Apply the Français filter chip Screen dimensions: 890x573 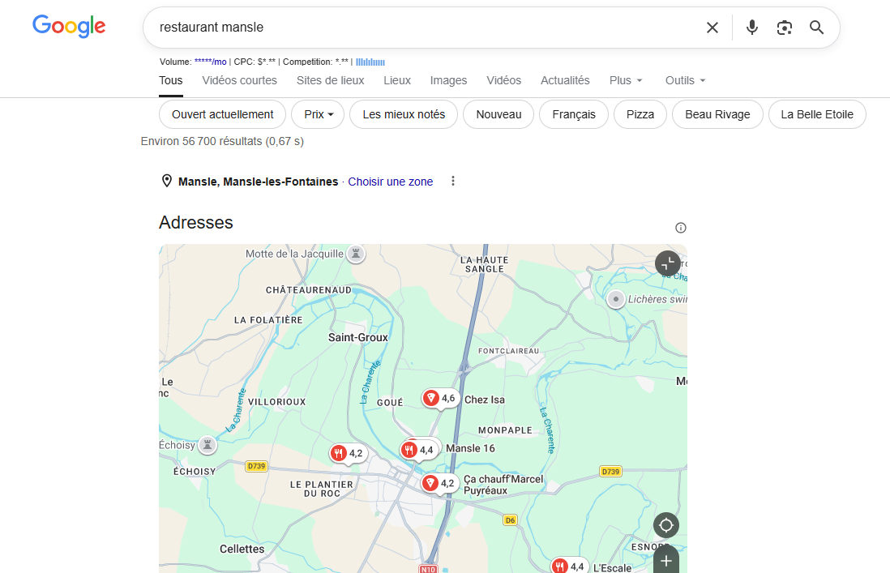(573, 114)
